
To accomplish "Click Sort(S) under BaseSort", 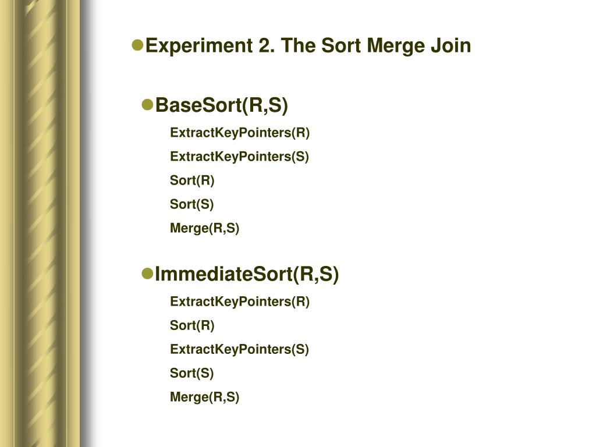I will (191, 204).
